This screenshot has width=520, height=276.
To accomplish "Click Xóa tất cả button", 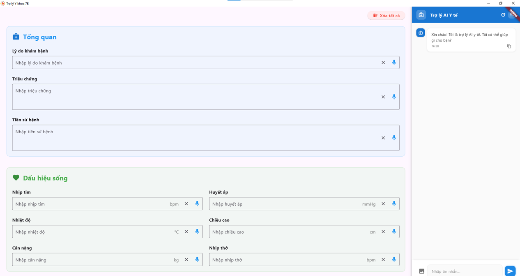I will pos(386,16).
